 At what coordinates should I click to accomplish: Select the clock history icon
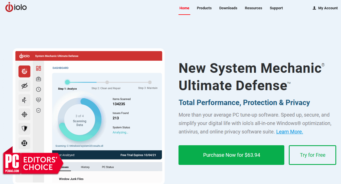click(x=38, y=89)
